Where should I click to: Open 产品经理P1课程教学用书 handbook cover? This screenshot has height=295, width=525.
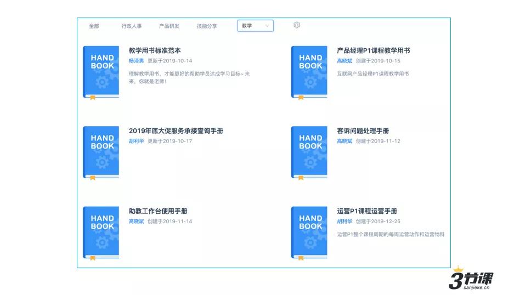coord(309,73)
